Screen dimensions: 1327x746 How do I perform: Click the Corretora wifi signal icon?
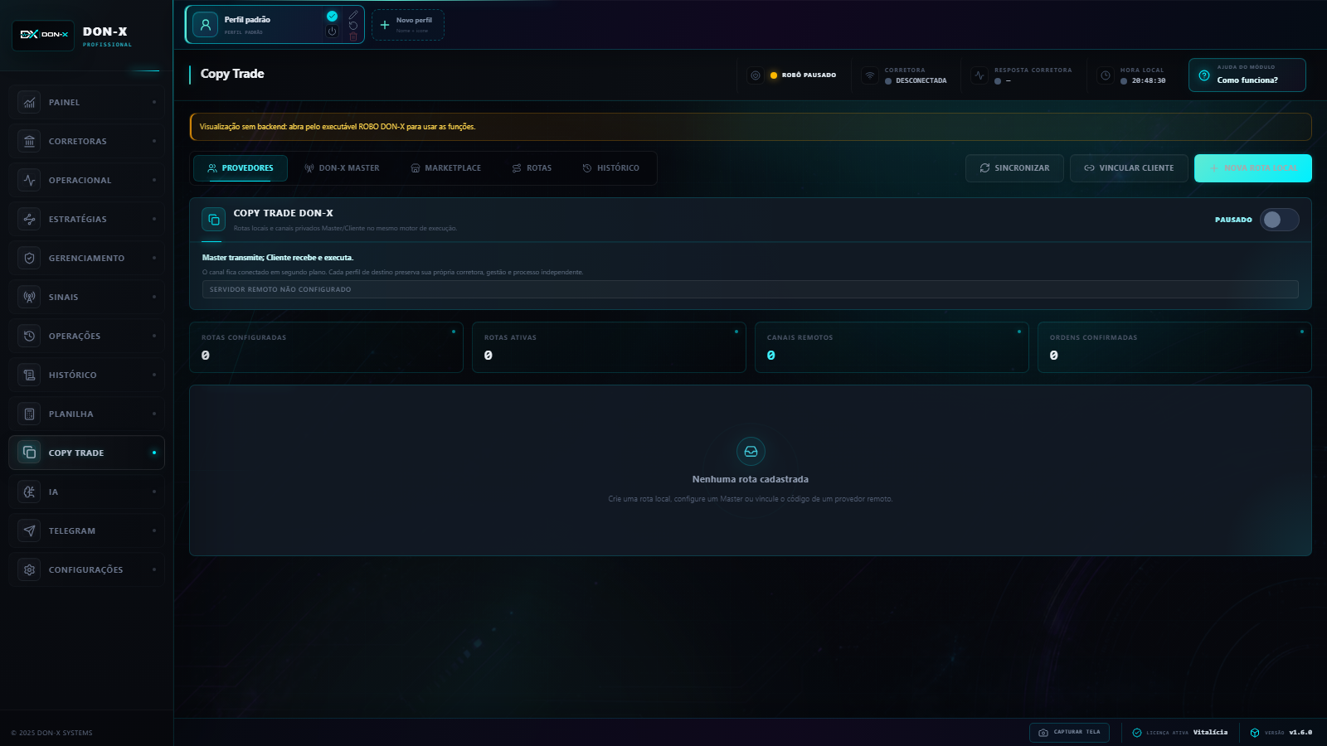[x=869, y=75]
